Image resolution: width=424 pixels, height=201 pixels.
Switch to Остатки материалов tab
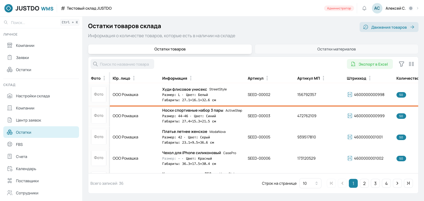click(x=336, y=49)
